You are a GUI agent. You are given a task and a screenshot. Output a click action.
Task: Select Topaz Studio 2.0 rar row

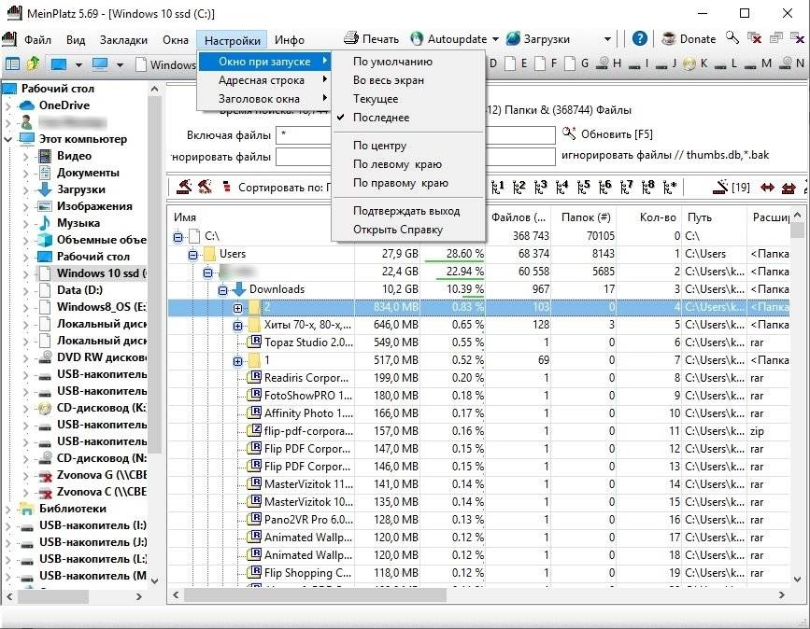click(x=478, y=342)
